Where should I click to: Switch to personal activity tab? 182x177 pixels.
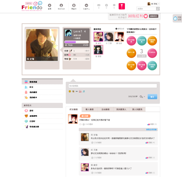click(x=89, y=109)
